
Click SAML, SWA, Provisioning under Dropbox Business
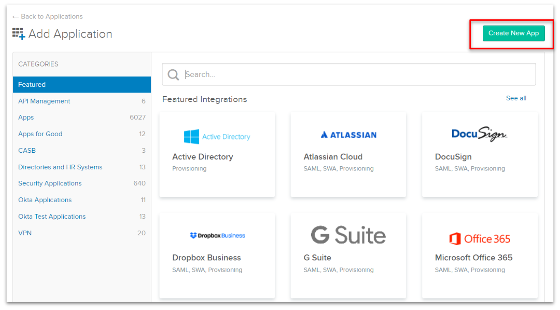pyautogui.click(x=207, y=270)
